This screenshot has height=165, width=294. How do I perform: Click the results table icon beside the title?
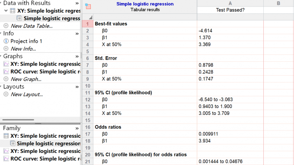click(88, 6)
